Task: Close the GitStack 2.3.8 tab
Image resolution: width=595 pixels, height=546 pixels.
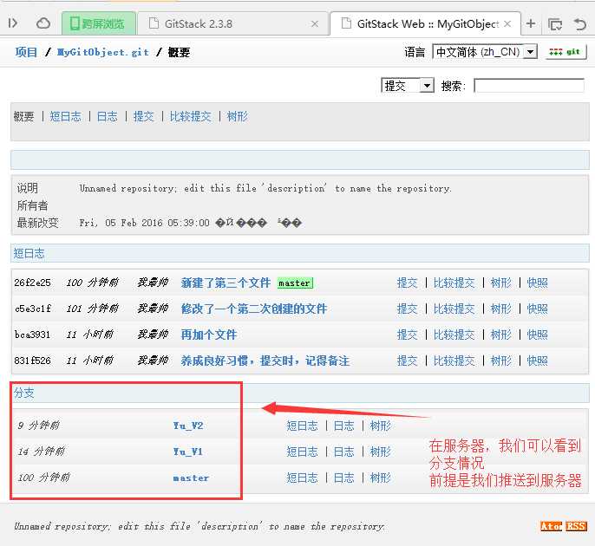Action: coord(315,24)
